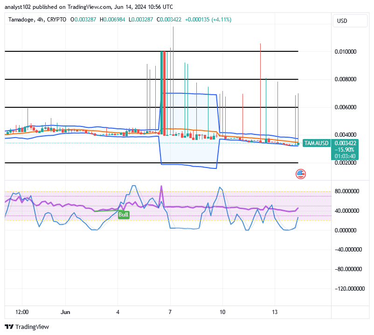Image resolution: width=374 pixels, height=335 pixels.
Task: Click the Close value C0.003422
Action: click(169, 20)
